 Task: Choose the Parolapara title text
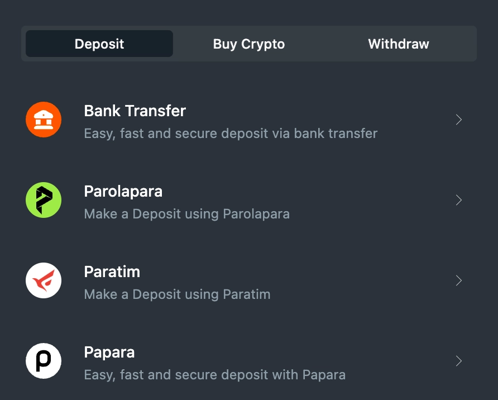coord(123,191)
